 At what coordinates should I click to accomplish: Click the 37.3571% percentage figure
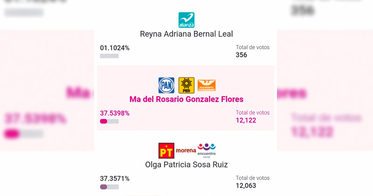tap(115, 179)
